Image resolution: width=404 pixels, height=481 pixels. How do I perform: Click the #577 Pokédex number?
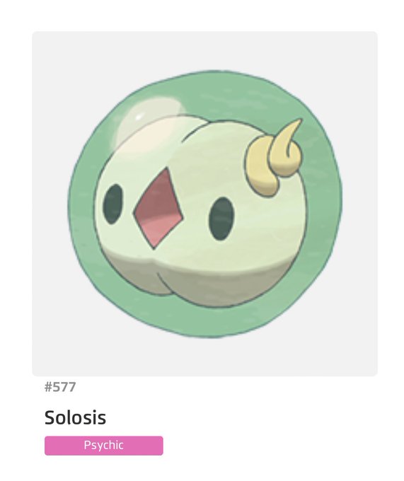pyautogui.click(x=60, y=387)
